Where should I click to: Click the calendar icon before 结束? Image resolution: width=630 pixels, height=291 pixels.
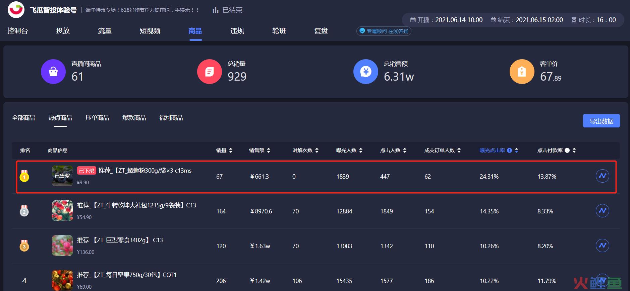493,20
